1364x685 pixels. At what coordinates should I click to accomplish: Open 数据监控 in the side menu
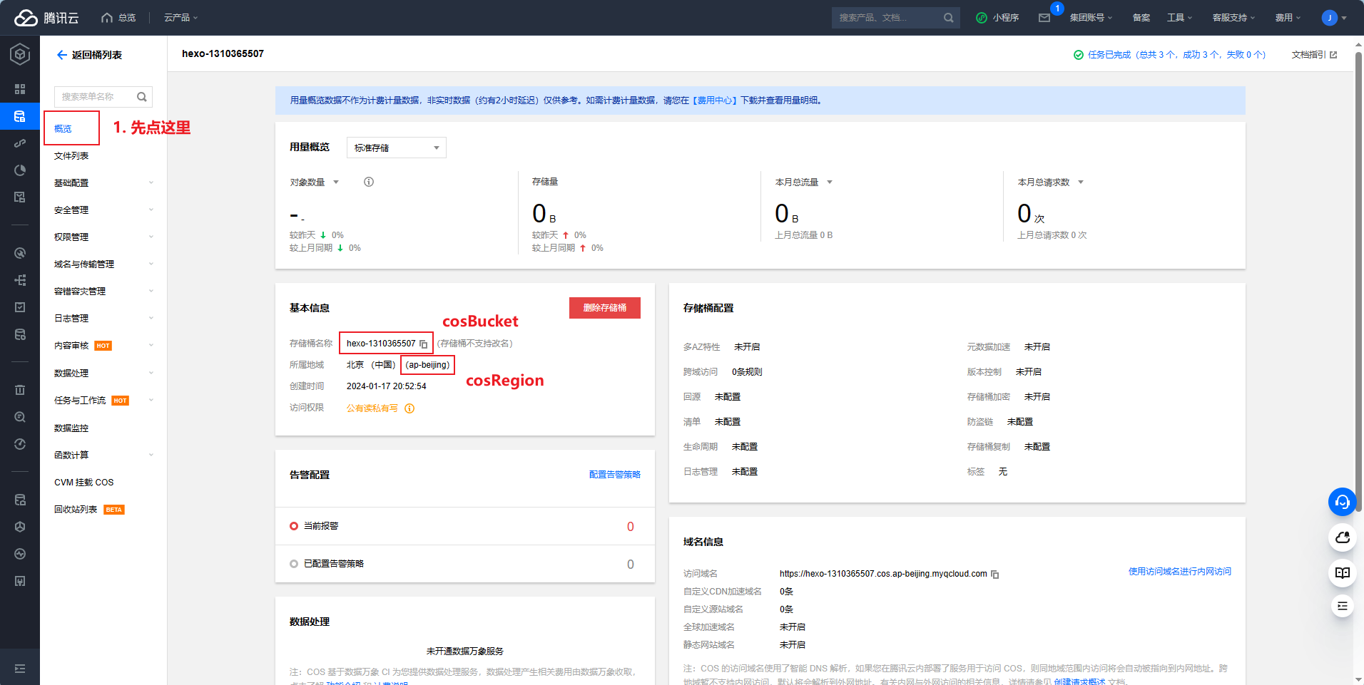pos(71,428)
